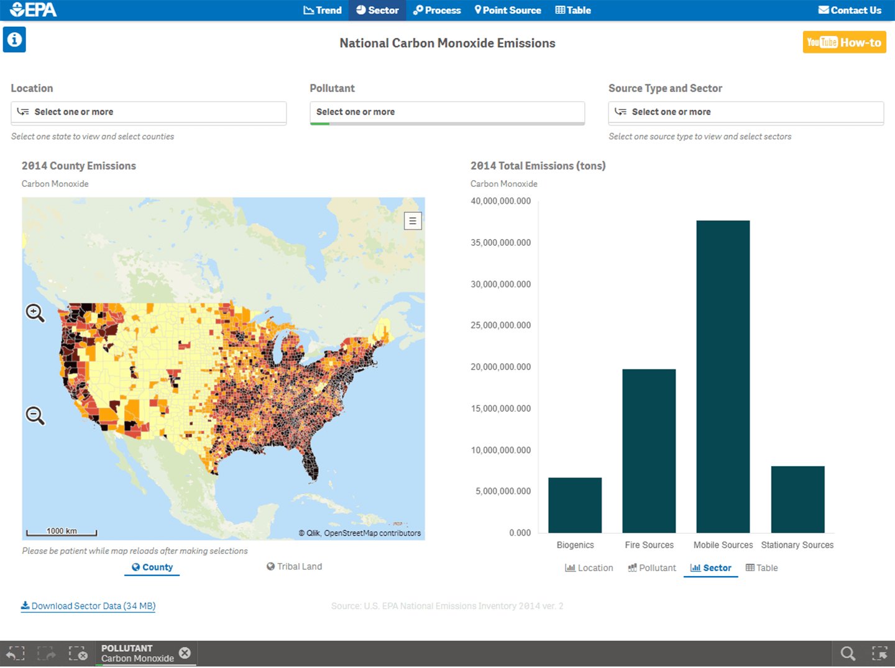Viewport: 895px width, 668px height.
Task: Expand the Pollutant filter dropdown
Action: pyautogui.click(x=447, y=112)
